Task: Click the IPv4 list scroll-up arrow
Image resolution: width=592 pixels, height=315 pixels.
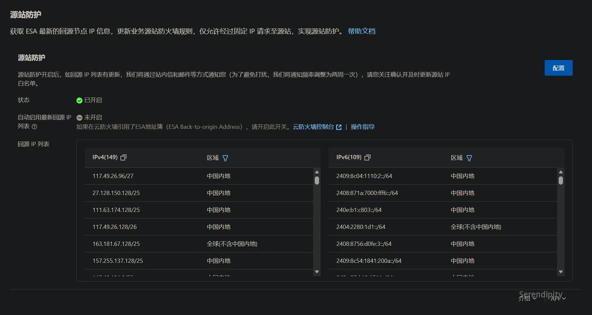Action: (x=317, y=172)
